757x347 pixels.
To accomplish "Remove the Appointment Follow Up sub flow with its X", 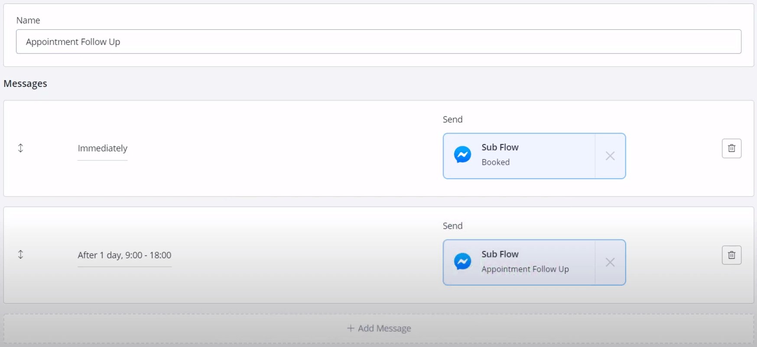I will 610,262.
